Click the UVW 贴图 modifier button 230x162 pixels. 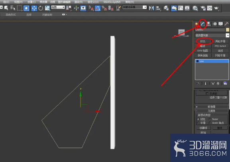[203, 51]
